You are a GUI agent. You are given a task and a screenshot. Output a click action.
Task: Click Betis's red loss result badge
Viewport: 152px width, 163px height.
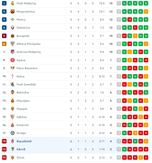(x=130, y=20)
